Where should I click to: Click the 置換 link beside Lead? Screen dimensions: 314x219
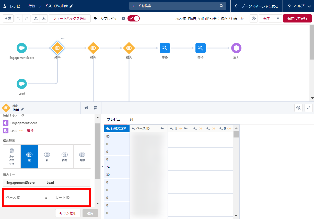(30, 131)
